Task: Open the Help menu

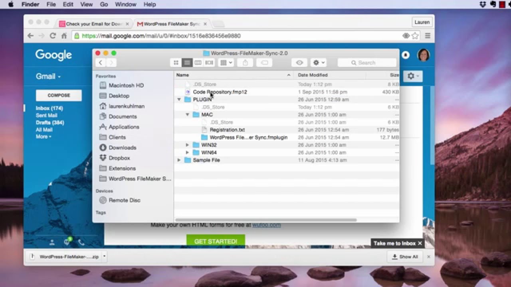Action: [x=150, y=4]
